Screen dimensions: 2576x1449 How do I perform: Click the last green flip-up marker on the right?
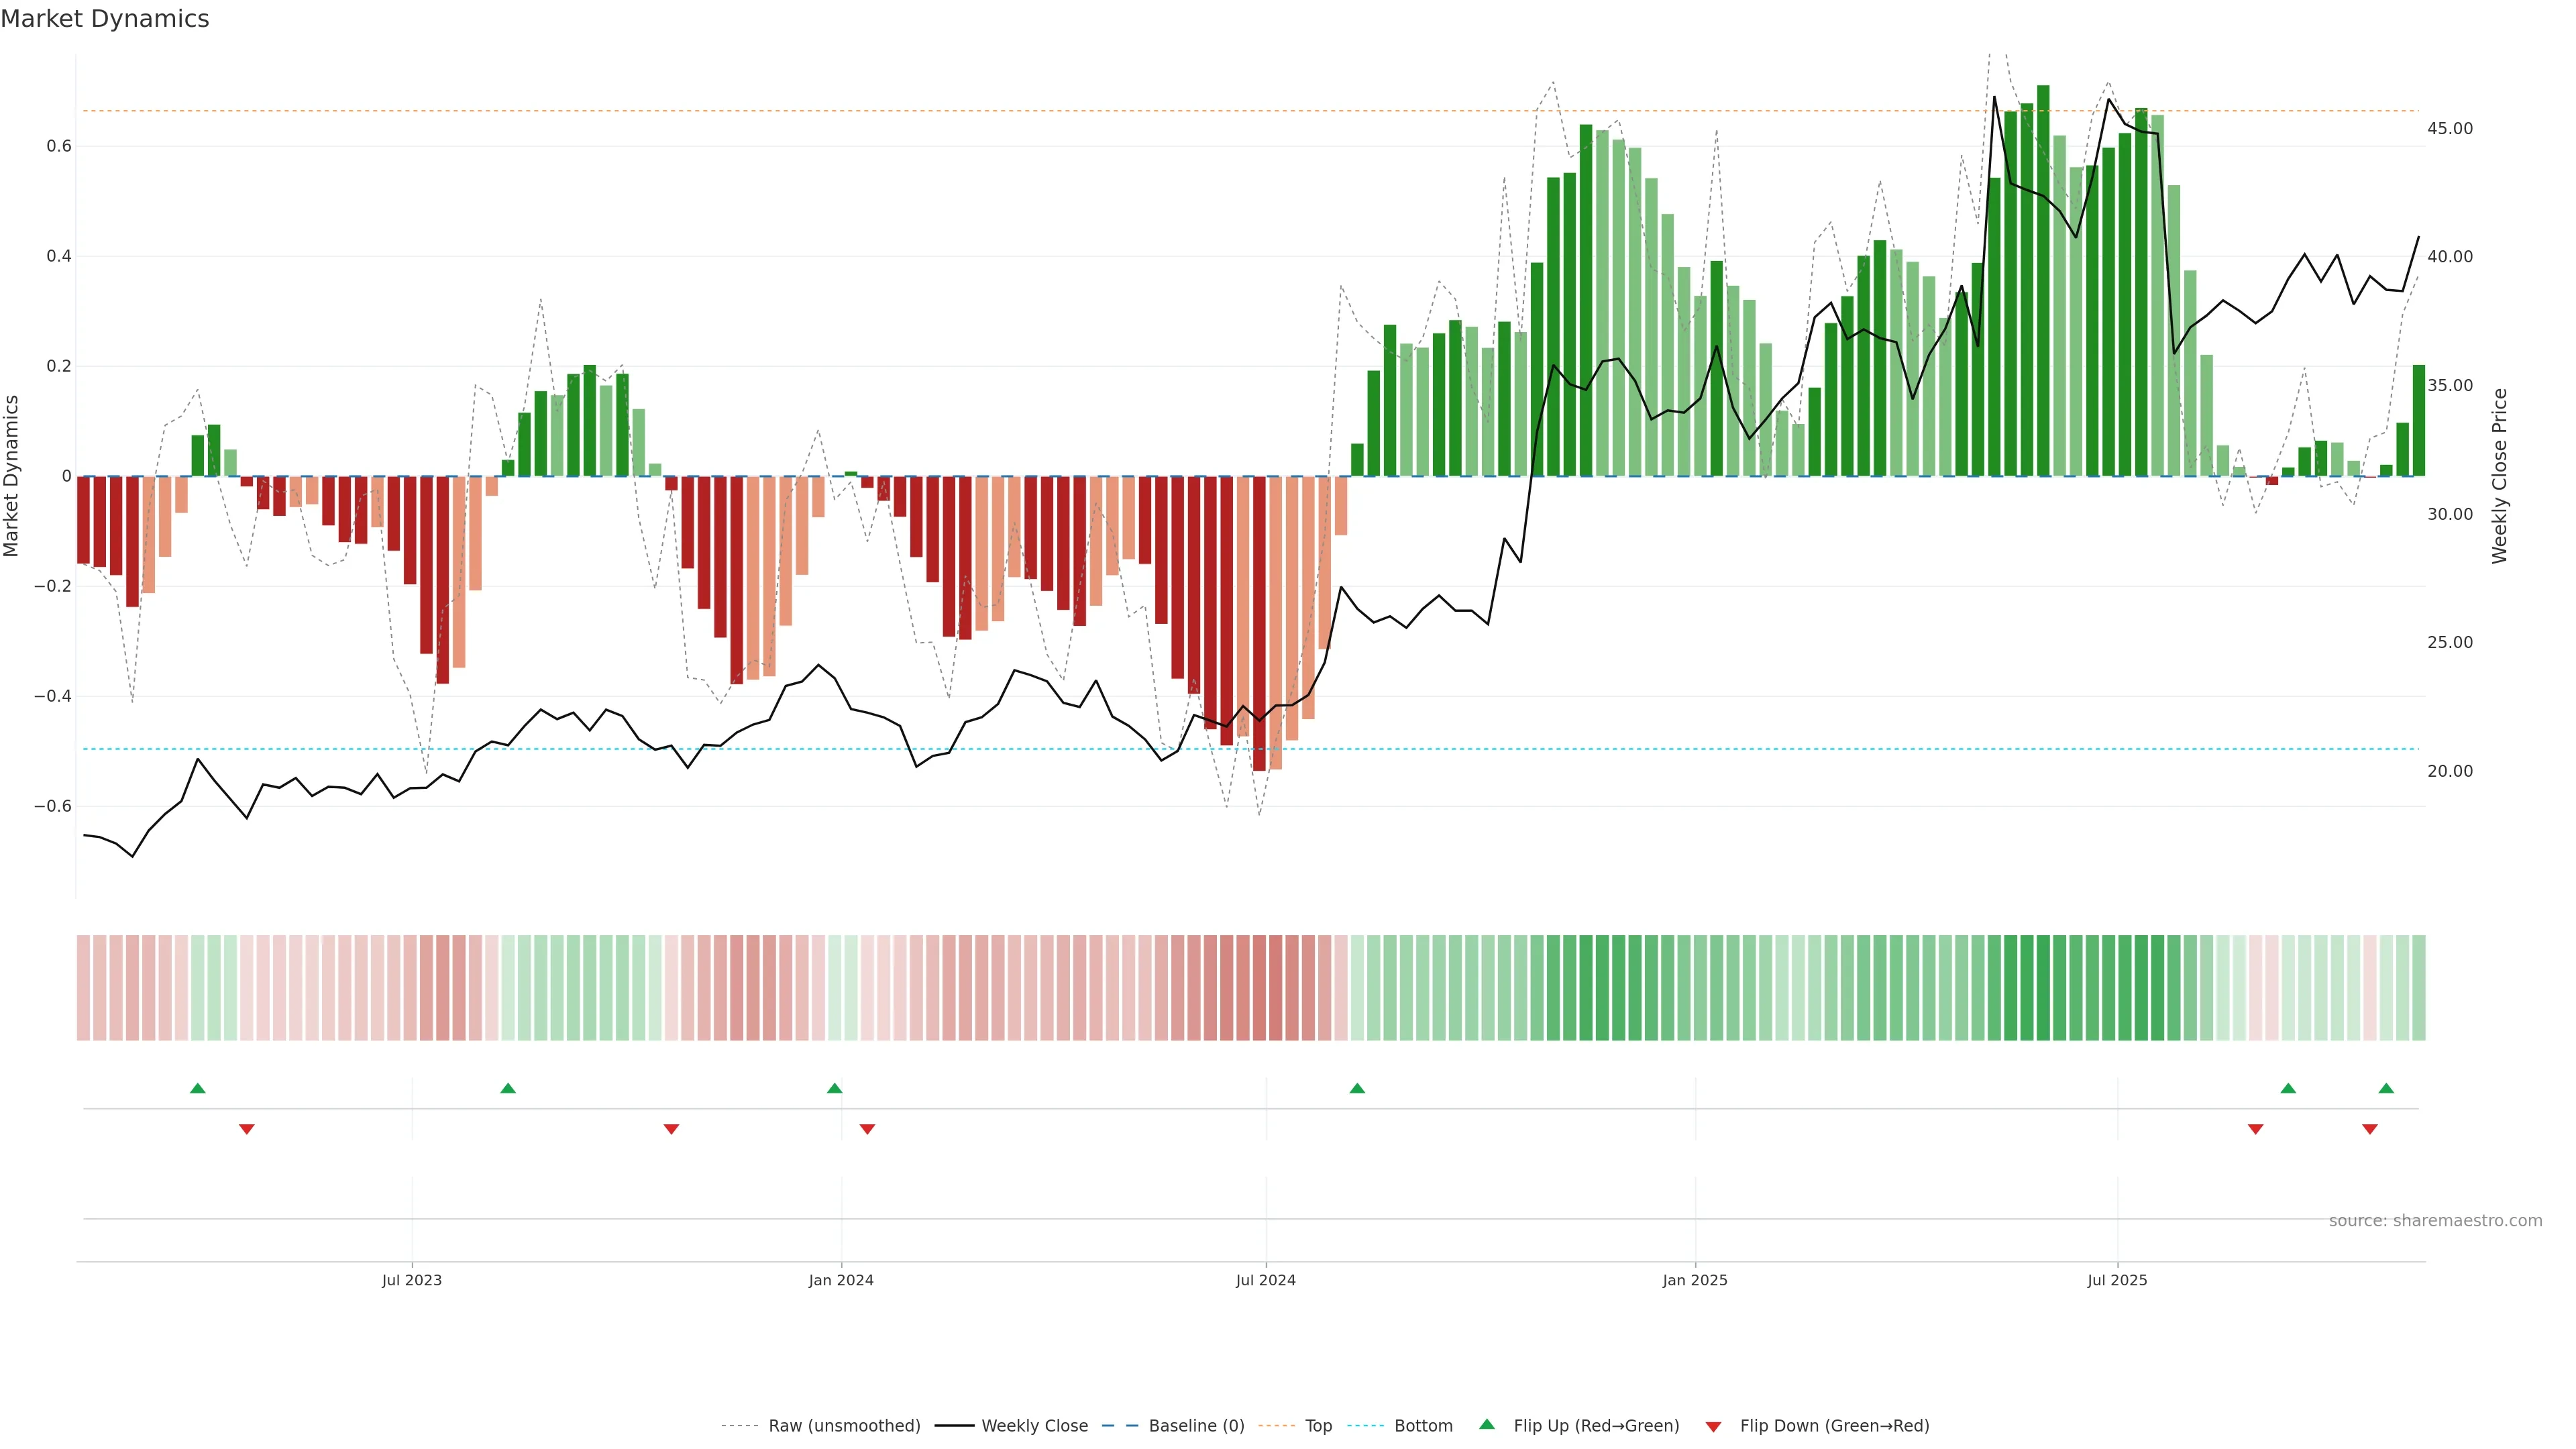coord(2386,1088)
